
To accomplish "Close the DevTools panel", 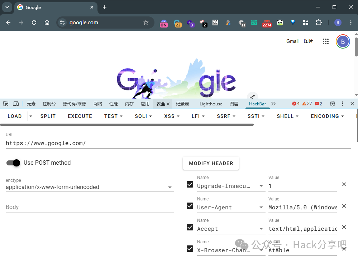I will point(352,104).
